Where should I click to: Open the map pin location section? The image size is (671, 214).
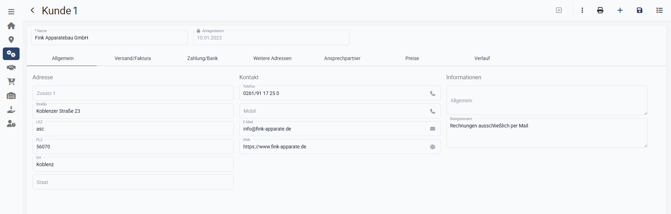11,40
